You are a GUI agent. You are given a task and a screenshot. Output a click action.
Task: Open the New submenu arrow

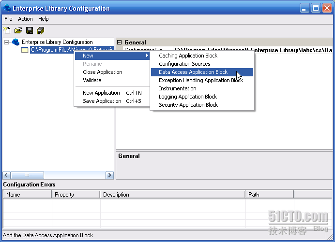147,56
